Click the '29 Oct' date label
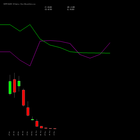Screen dimensions: 140x140 [18, 133]
